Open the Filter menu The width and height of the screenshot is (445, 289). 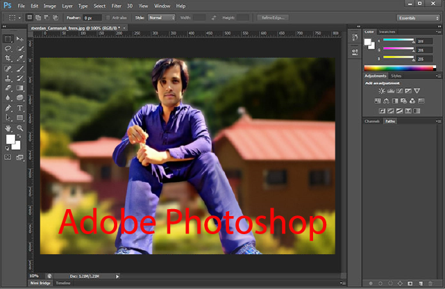[x=117, y=6]
